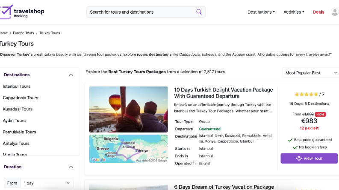339x190 pixels.
Task: Click the five-star rating
Action: coord(307,94)
